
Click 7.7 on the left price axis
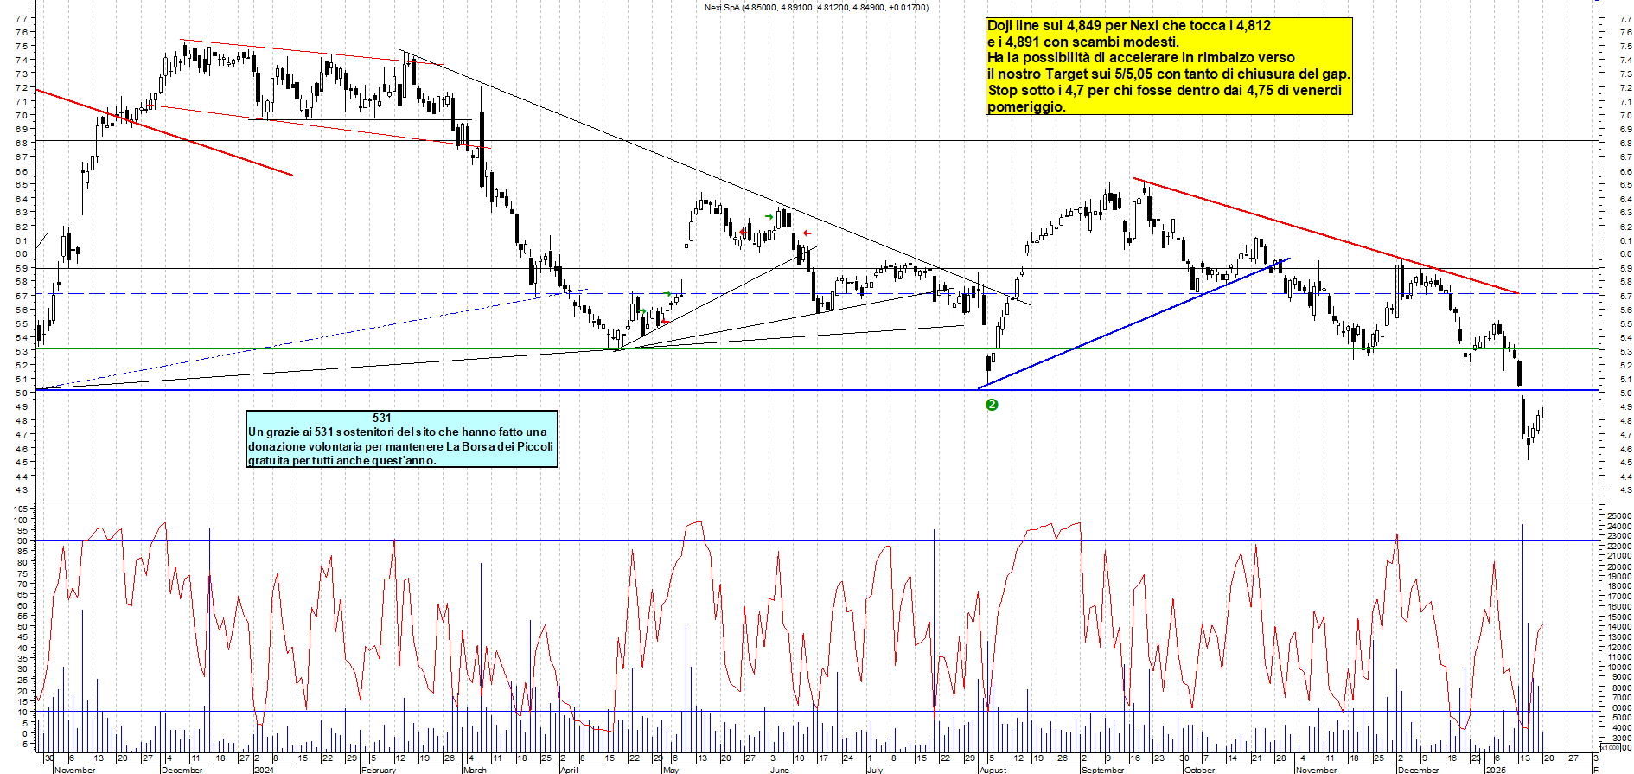pyautogui.click(x=21, y=18)
